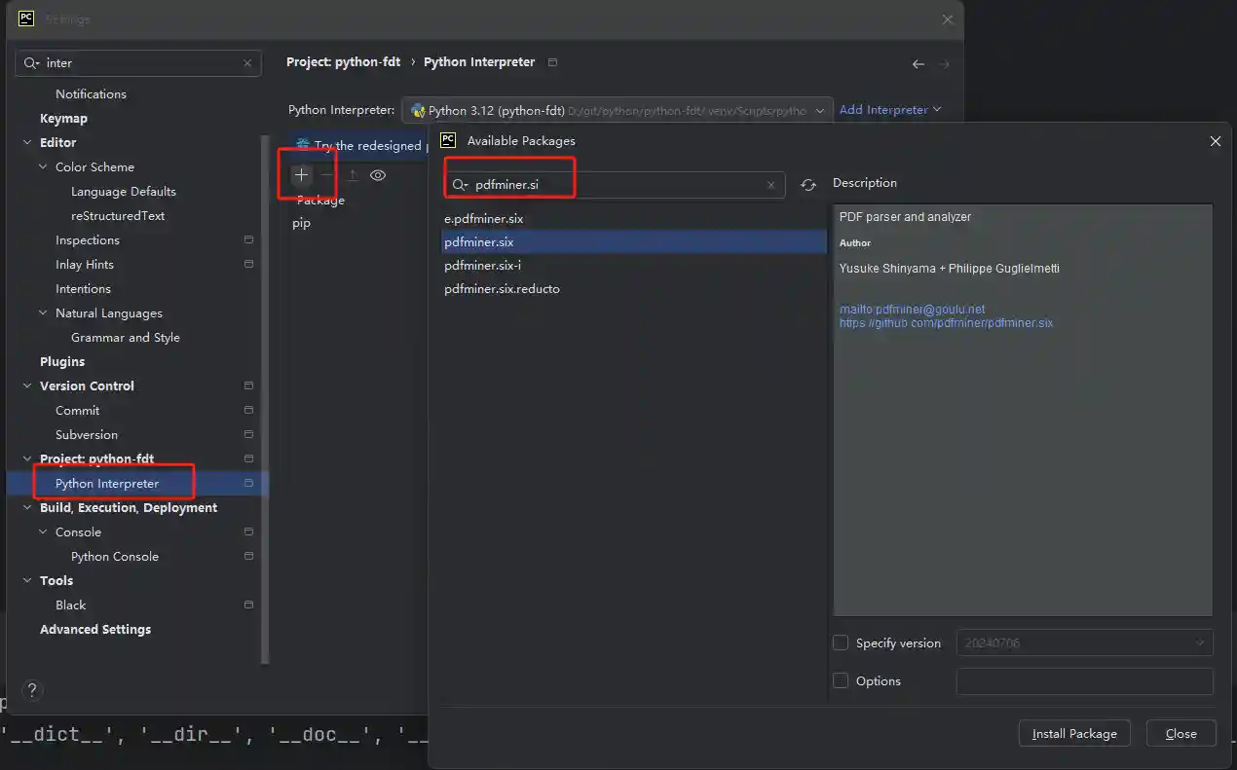Click the eye icon for early releases
Screen dimensions: 1237x770
coord(378,175)
